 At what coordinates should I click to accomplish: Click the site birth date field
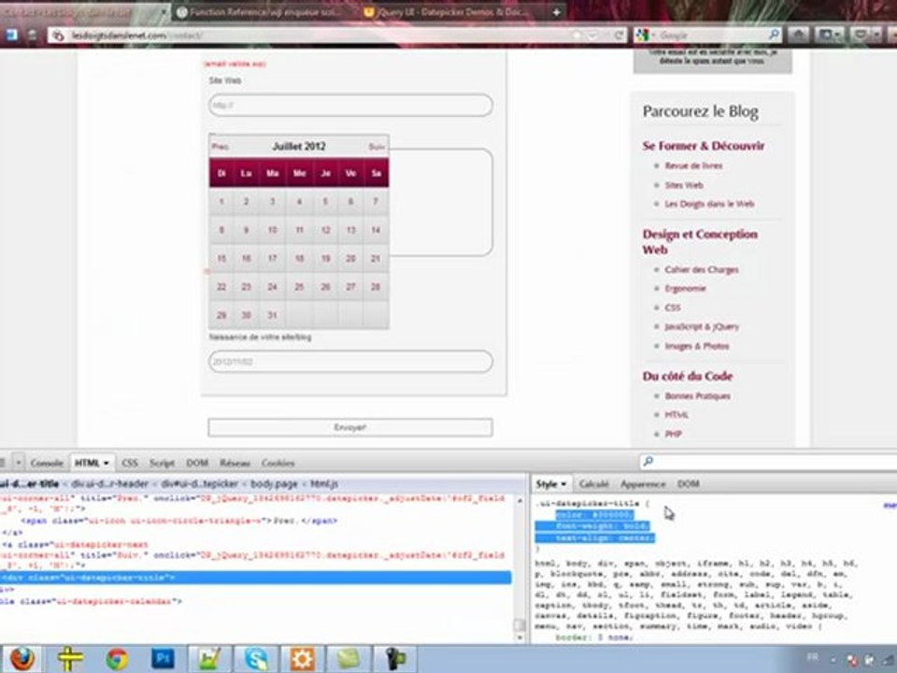[x=350, y=362]
